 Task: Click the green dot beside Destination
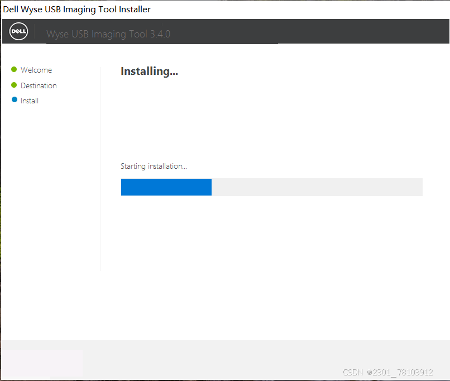tap(14, 85)
